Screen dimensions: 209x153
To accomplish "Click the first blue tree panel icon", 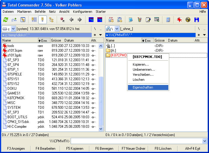I will click(x=91, y=20).
